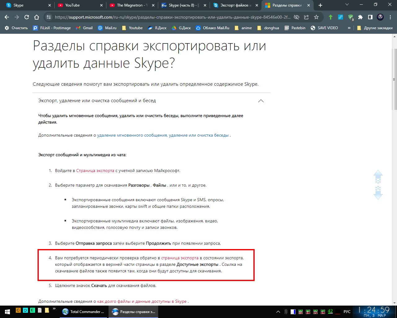Close the YouTube tab
This screenshot has width=397, height=318.
(101, 5)
